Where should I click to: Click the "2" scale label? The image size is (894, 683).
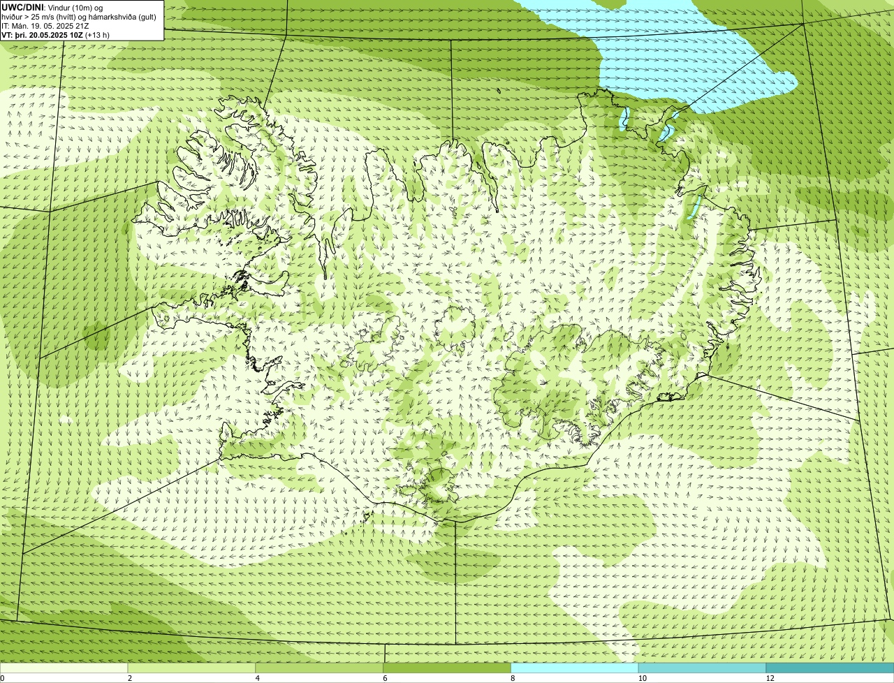[x=130, y=678]
